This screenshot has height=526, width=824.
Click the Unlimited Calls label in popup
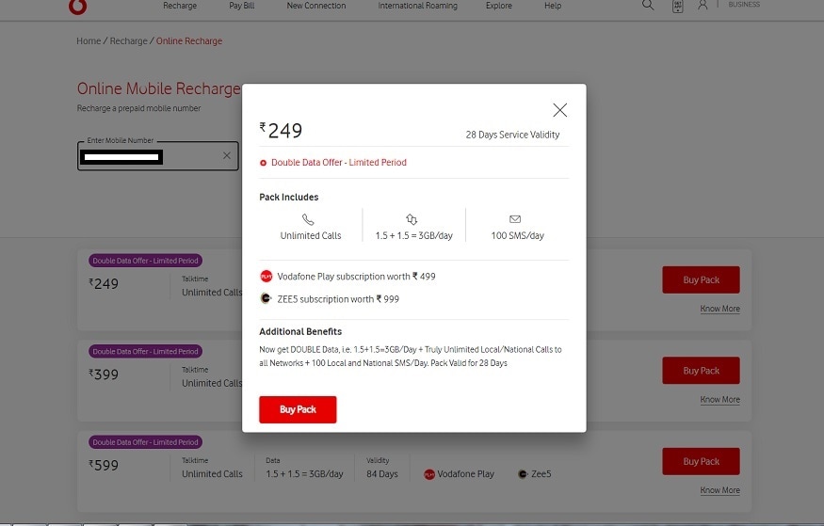pos(311,235)
